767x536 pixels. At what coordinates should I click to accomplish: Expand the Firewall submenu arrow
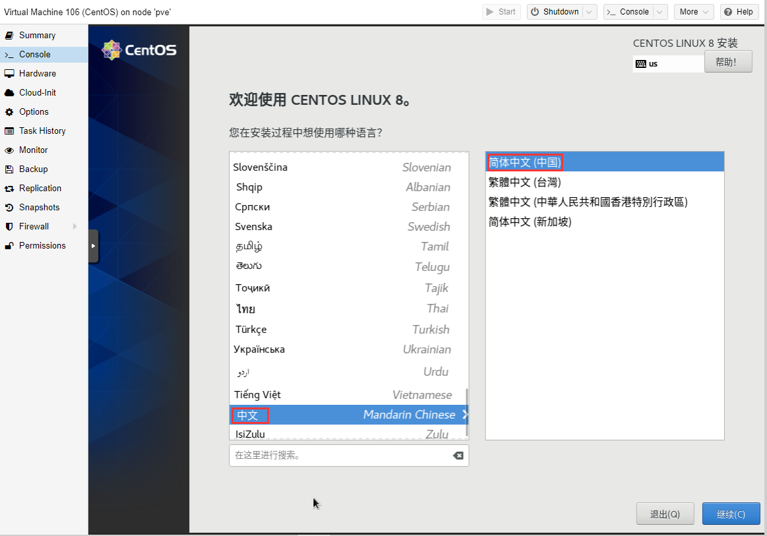[x=75, y=227]
